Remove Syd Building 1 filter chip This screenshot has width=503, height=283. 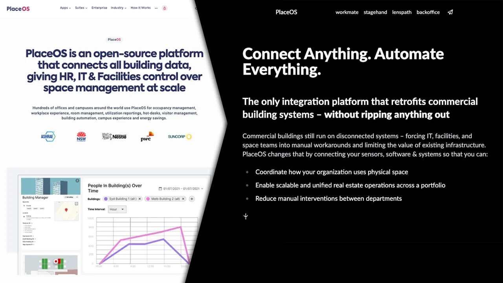pyautogui.click(x=140, y=199)
